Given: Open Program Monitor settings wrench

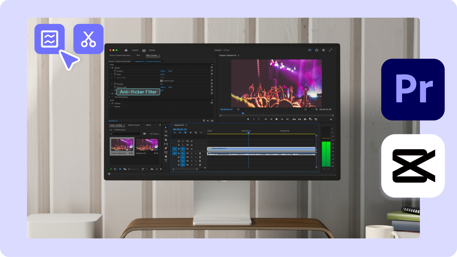Looking at the screenshot, I should click(316, 109).
